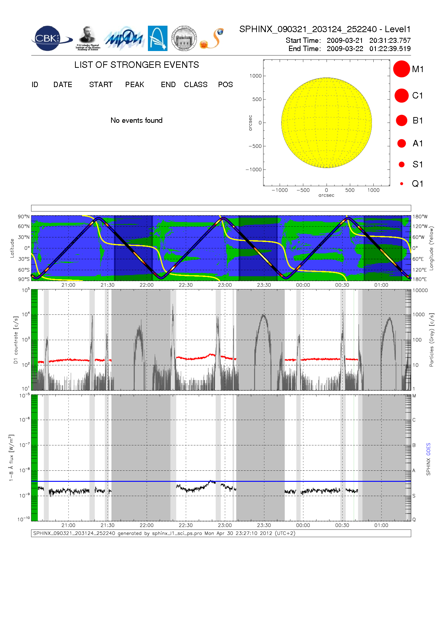
Task: Click the round observatory seal logo
Action: [x=184, y=39]
